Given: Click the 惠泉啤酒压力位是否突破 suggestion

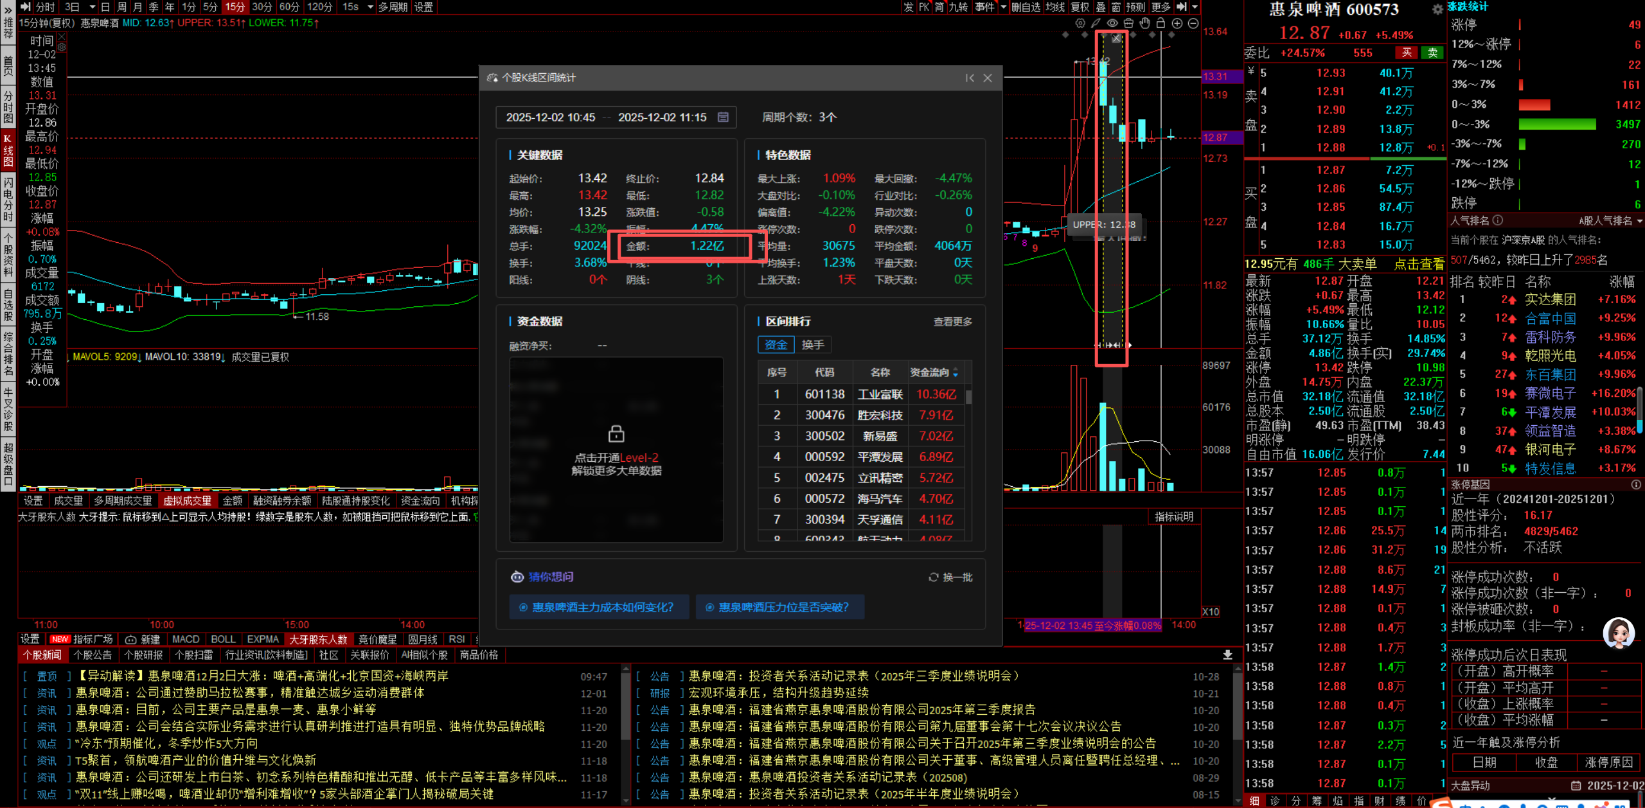Looking at the screenshot, I should tap(780, 608).
